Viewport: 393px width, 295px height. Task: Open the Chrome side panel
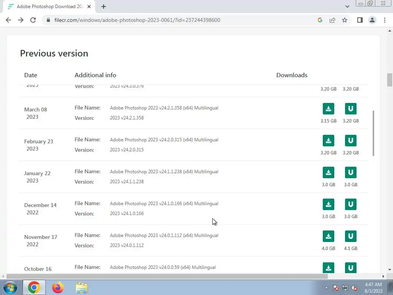[360, 20]
